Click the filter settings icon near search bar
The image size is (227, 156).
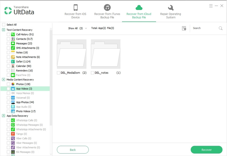click(x=184, y=28)
